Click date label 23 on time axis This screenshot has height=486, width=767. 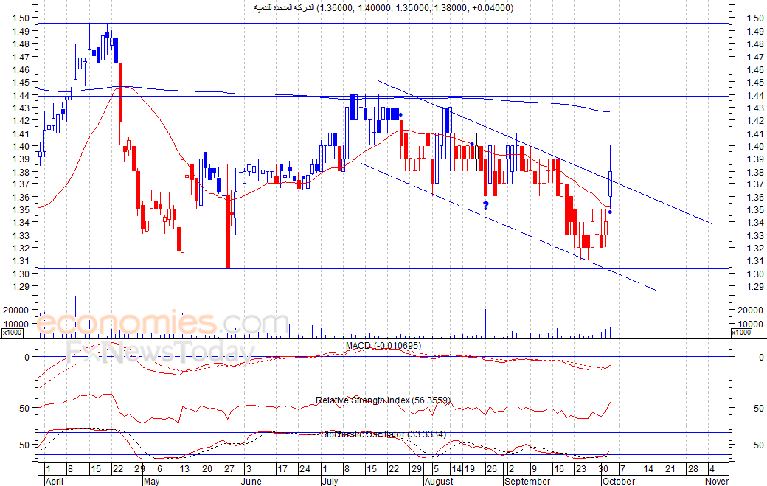pos(580,469)
